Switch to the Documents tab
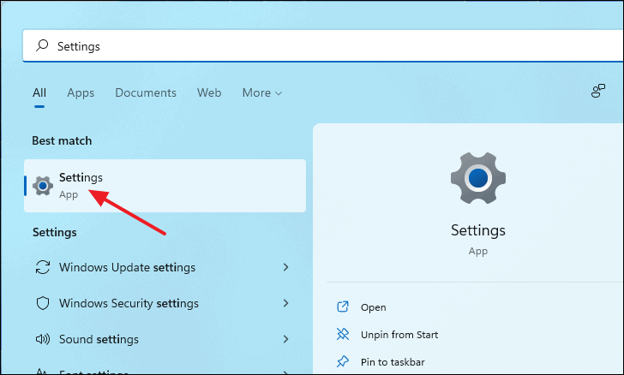Screen dimensions: 624x375 pos(146,92)
